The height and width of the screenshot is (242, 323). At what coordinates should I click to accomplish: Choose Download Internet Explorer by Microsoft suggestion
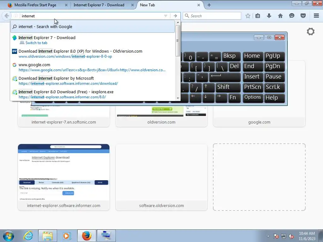click(92, 81)
